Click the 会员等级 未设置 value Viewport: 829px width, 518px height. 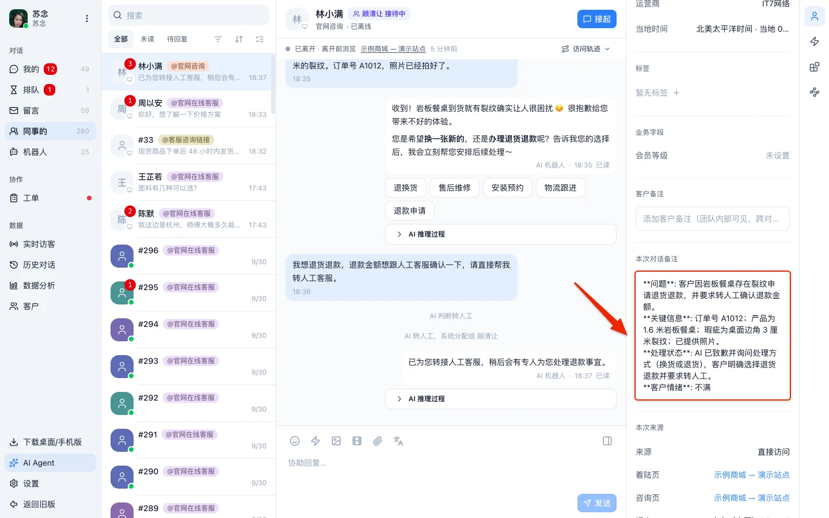click(x=777, y=155)
